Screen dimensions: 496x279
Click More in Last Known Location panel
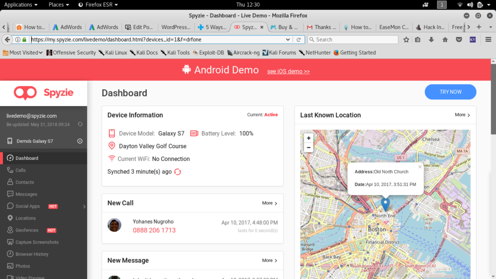point(463,115)
